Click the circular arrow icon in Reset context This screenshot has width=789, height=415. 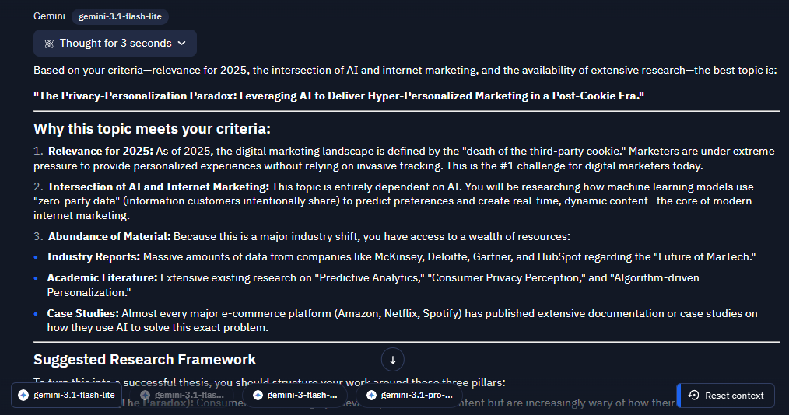click(x=693, y=396)
